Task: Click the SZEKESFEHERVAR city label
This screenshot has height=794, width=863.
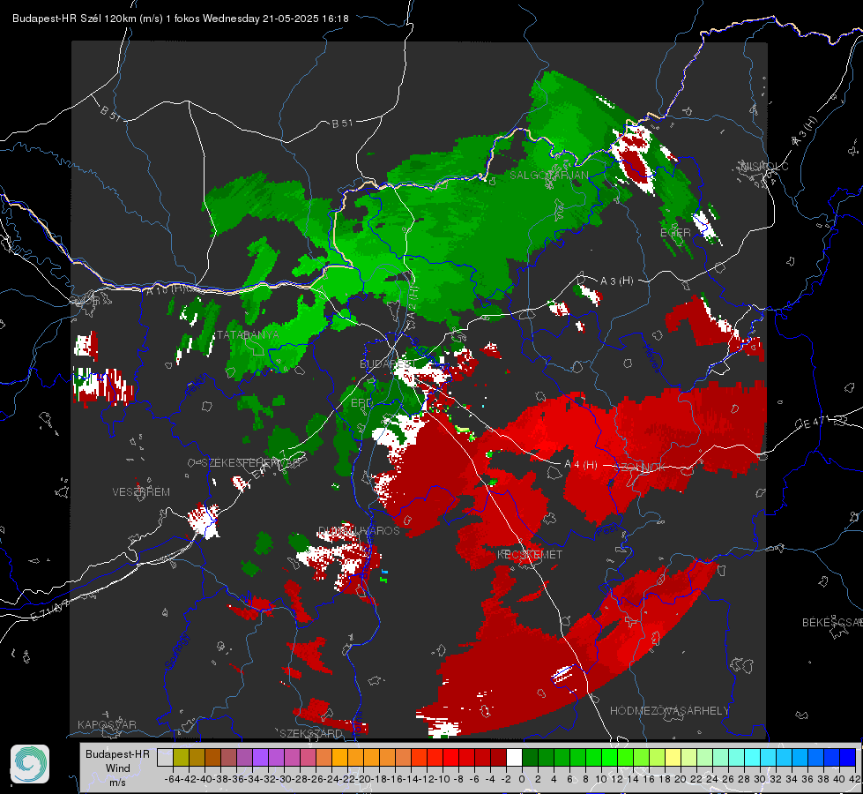Action: (x=251, y=463)
